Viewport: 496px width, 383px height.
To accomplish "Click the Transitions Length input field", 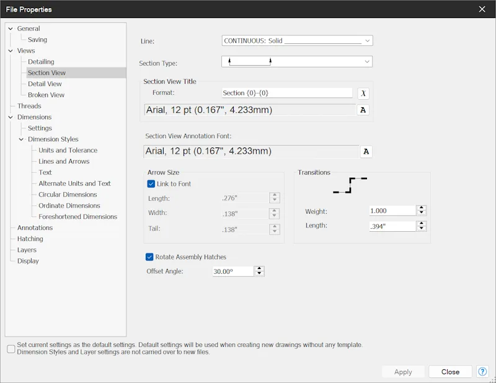I will (392, 226).
